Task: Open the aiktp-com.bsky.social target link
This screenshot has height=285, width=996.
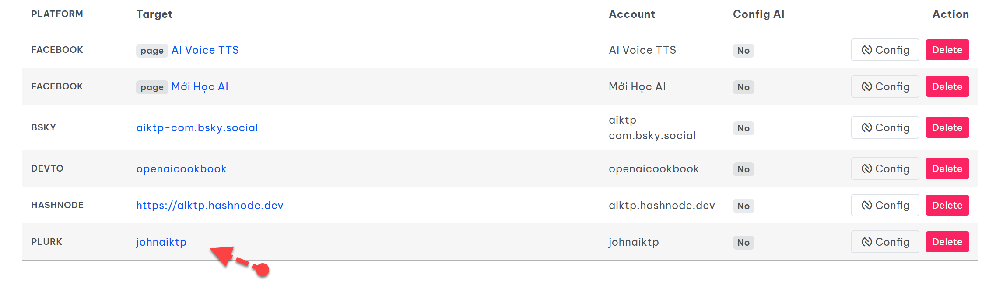Action: (x=197, y=128)
